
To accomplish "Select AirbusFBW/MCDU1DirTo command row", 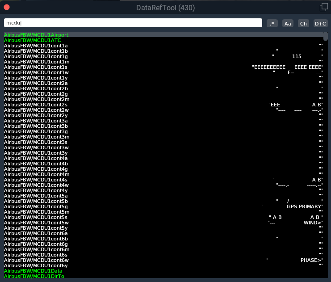I will point(163,276).
